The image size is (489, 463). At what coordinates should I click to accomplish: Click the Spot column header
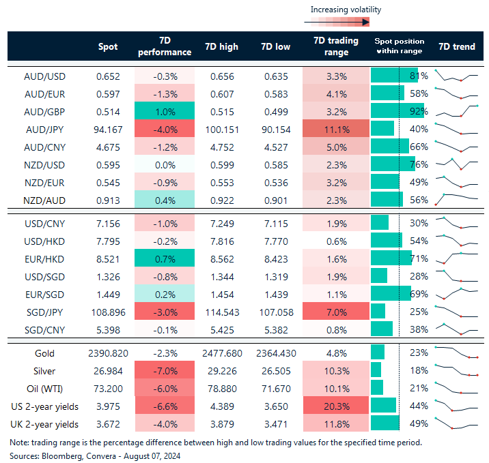[x=108, y=46]
